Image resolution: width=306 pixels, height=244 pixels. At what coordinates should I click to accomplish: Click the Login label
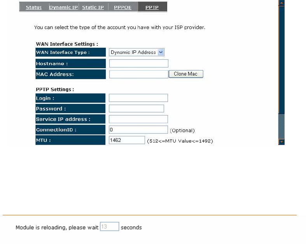(x=70, y=98)
